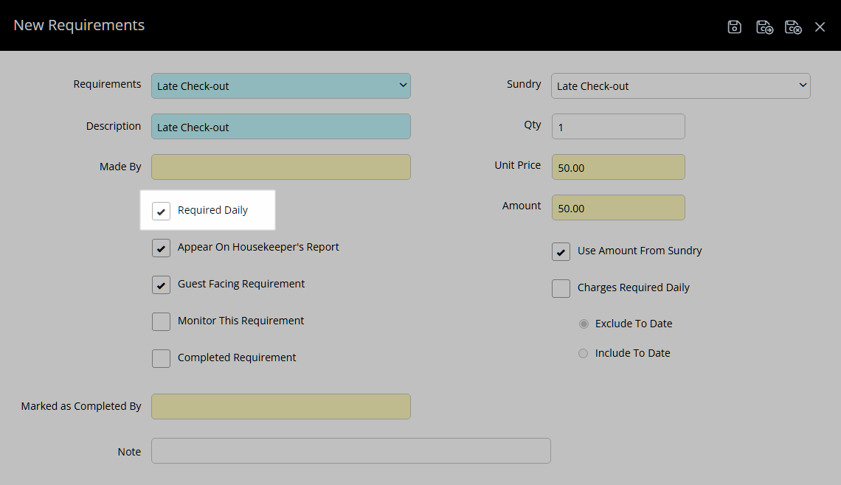This screenshot has height=485, width=841.
Task: Select the Include To Date radio button
Action: [583, 353]
